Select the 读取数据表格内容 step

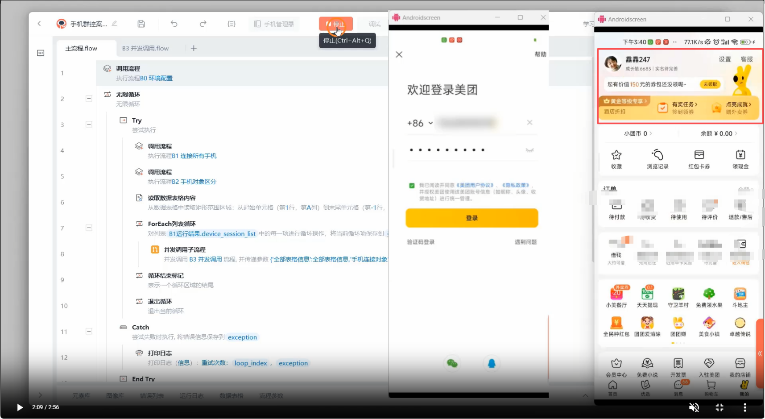point(172,198)
